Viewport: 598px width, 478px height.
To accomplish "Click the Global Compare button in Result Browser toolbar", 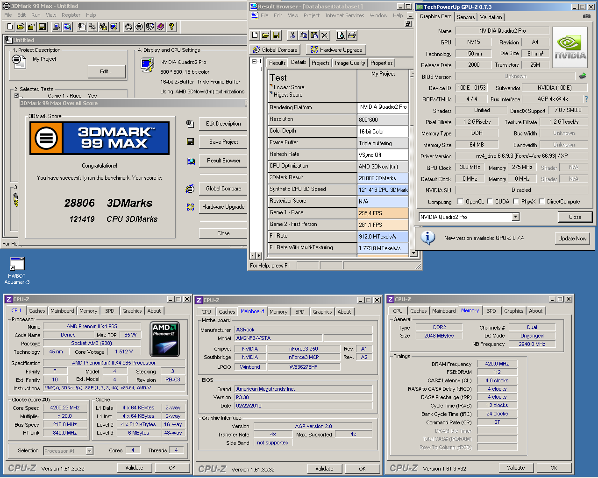I will tap(275, 50).
